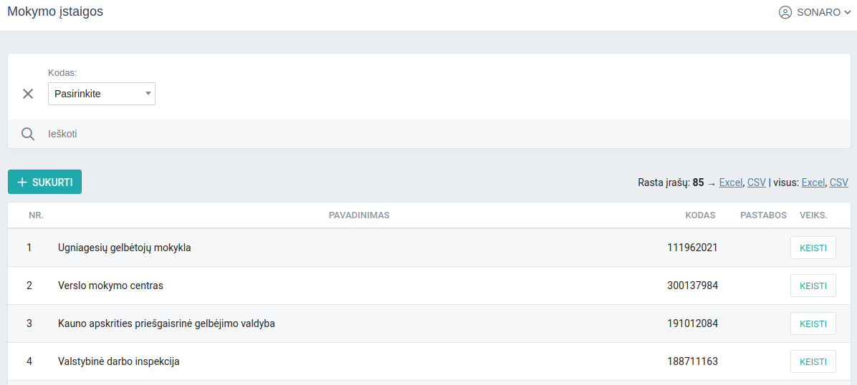The image size is (857, 385).
Task: Click KEISTI for Ugniagesių gelbėtojų mokykla
Action: point(813,248)
